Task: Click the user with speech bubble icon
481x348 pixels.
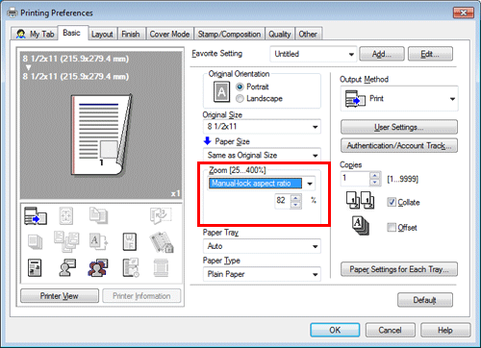Action: click(67, 268)
